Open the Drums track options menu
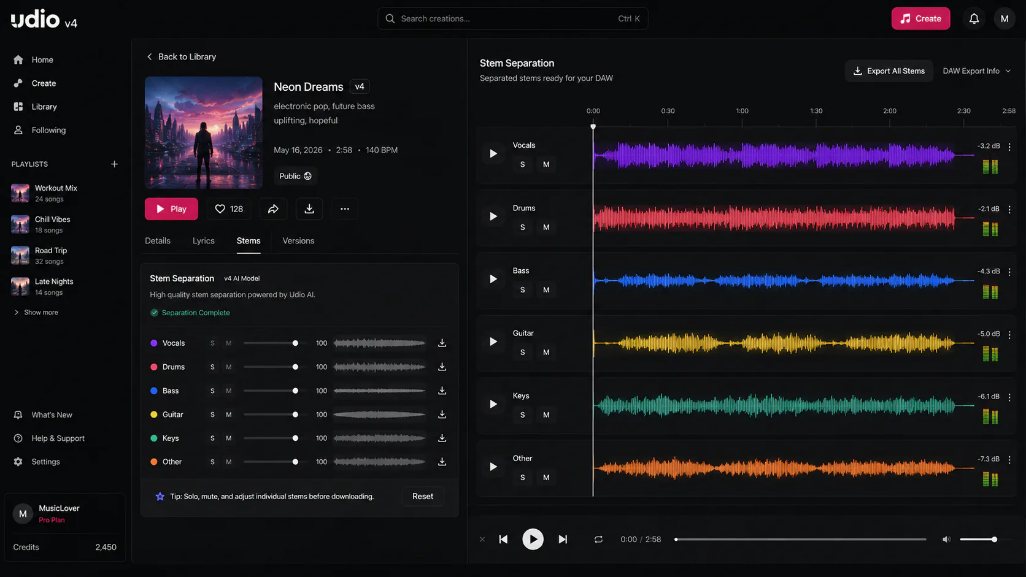The image size is (1026, 577). pyautogui.click(x=1009, y=209)
